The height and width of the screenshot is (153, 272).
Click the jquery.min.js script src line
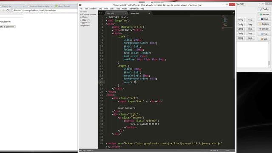click(x=164, y=144)
